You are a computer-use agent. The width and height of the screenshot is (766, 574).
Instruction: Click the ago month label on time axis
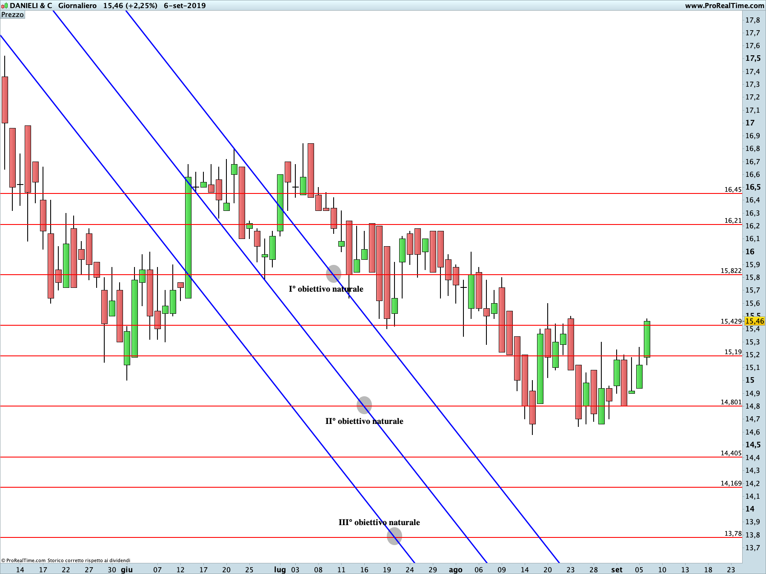pyautogui.click(x=455, y=570)
